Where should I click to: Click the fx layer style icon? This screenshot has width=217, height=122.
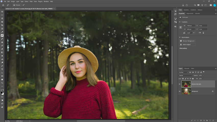[x=198, y=120]
